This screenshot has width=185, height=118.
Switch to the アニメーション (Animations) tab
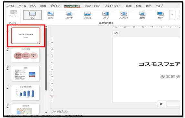point(92,6)
